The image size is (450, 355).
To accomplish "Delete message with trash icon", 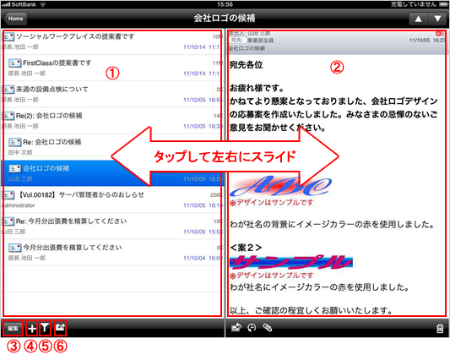I will click(440, 328).
